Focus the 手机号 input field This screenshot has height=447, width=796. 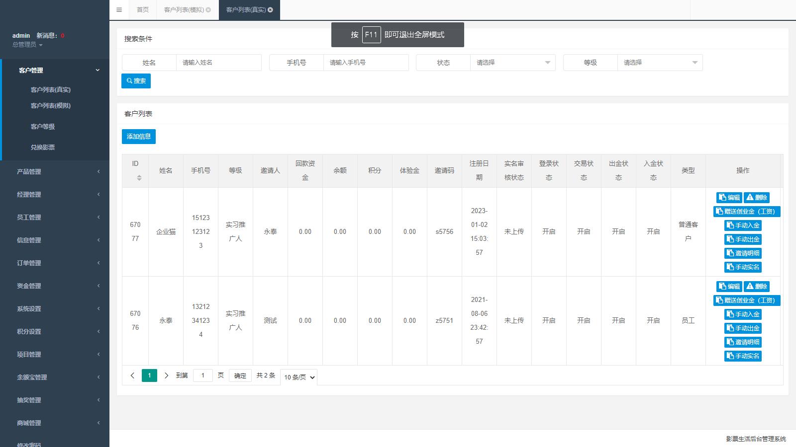[x=366, y=63]
